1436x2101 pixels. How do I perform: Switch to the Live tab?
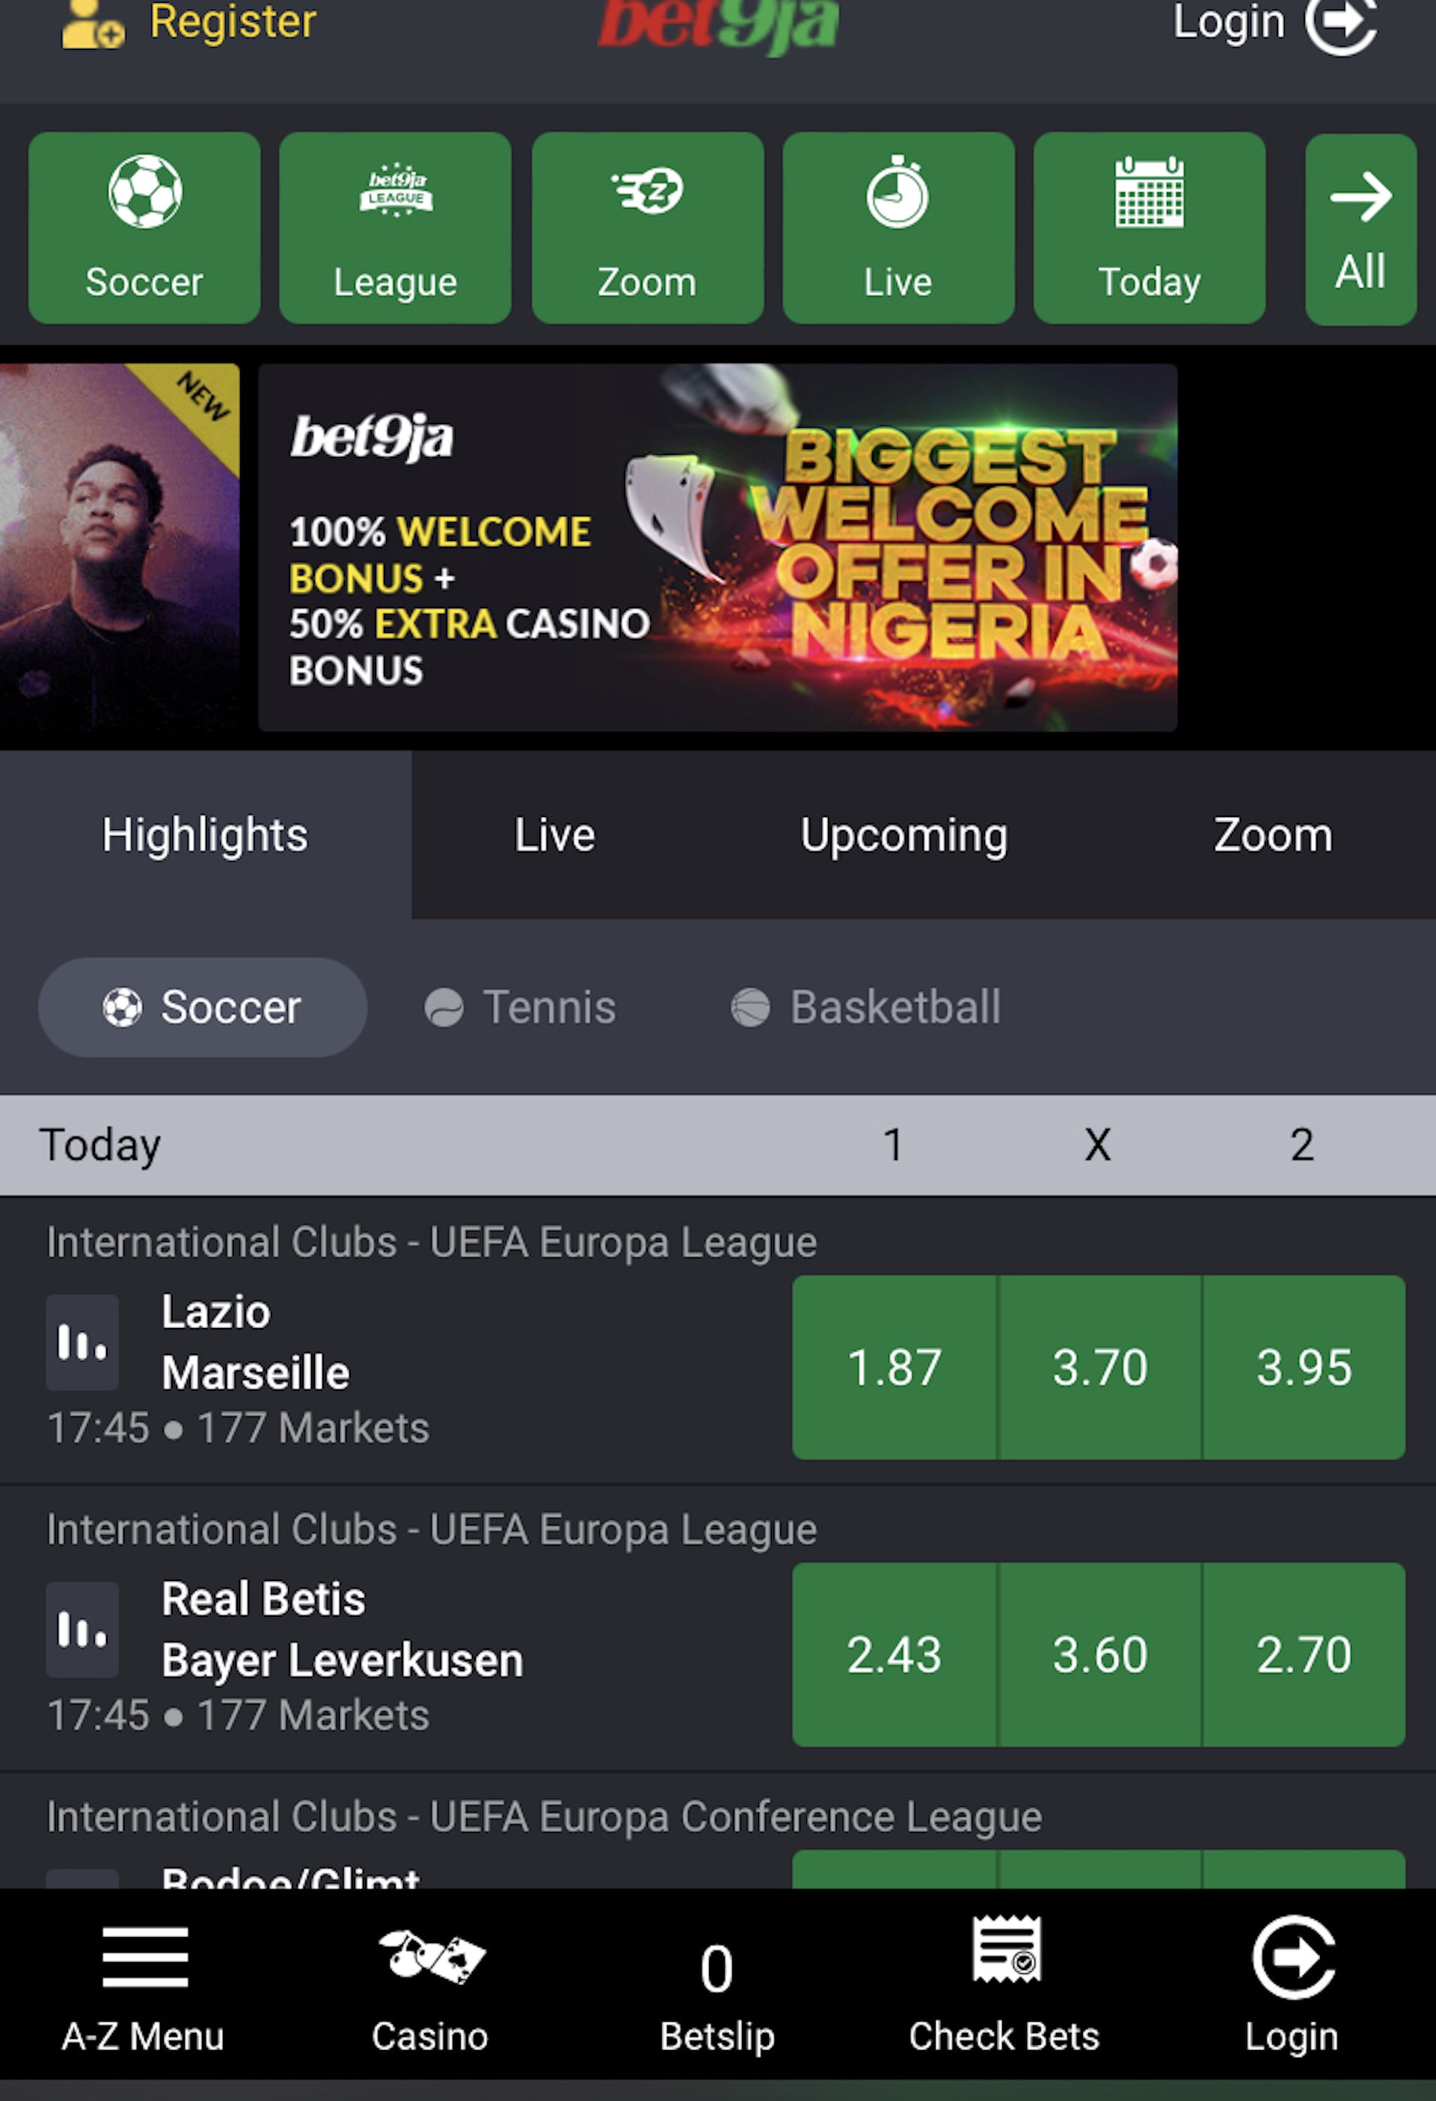click(555, 834)
